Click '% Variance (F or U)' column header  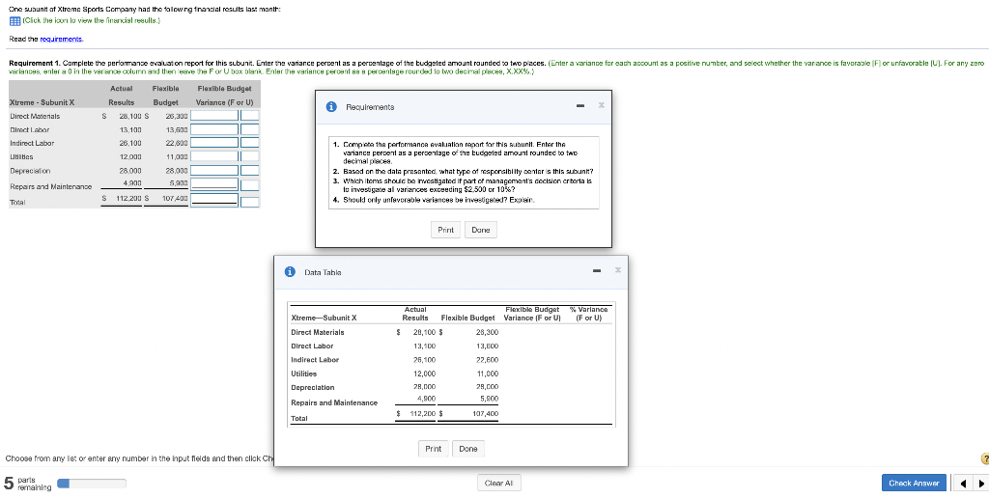point(588,314)
